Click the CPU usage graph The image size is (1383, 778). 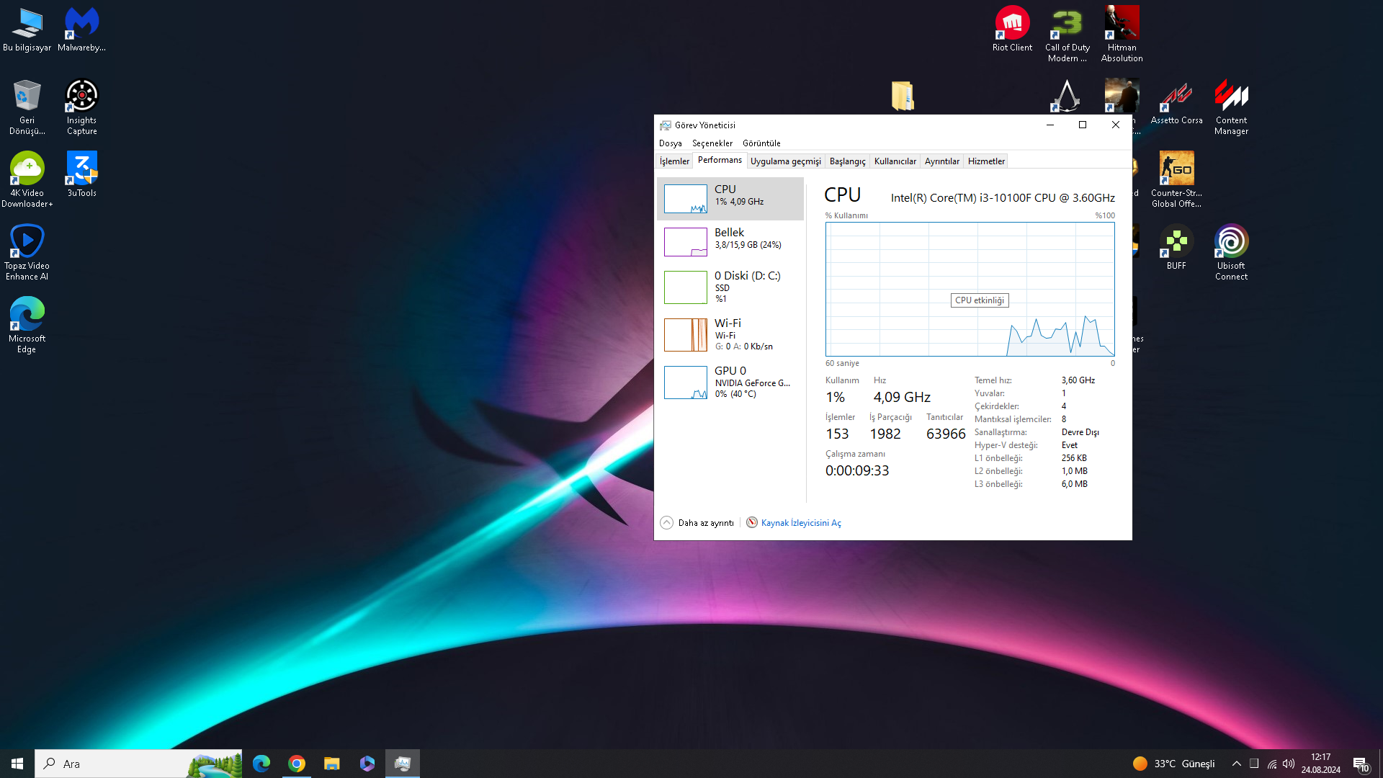click(x=970, y=289)
